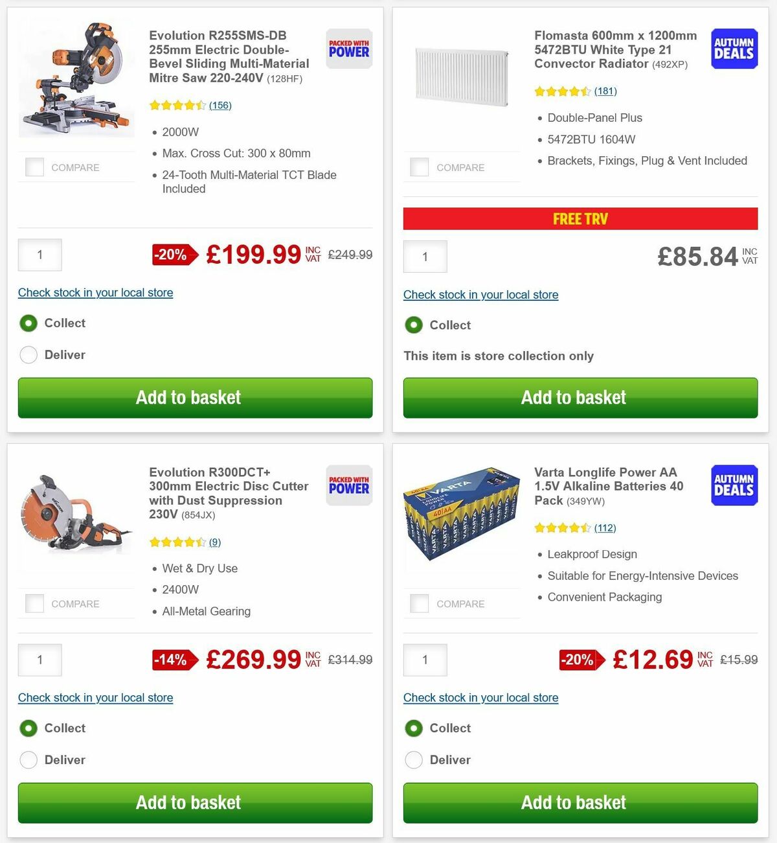Click the Autumn Deals badge on radiator

734,49
